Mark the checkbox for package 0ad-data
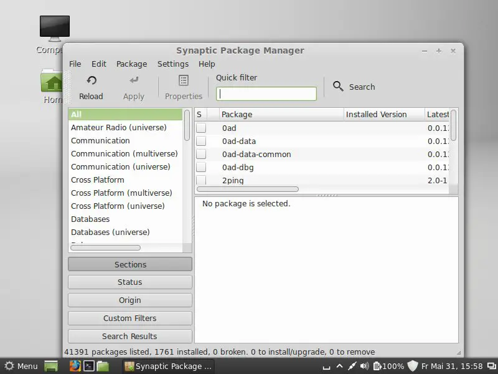 coord(201,141)
